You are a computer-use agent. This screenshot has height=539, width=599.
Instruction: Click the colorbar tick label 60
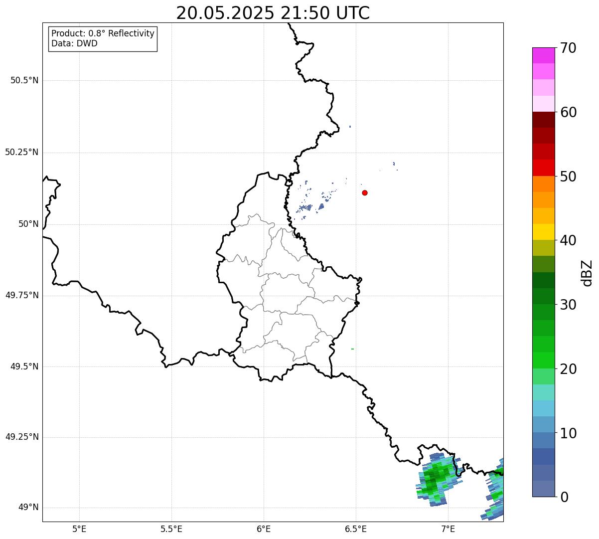pos(568,112)
